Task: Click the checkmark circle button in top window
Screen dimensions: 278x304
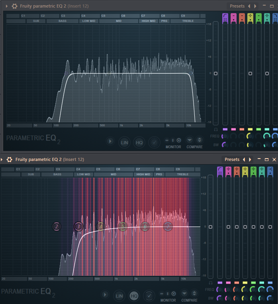Action: point(154,143)
